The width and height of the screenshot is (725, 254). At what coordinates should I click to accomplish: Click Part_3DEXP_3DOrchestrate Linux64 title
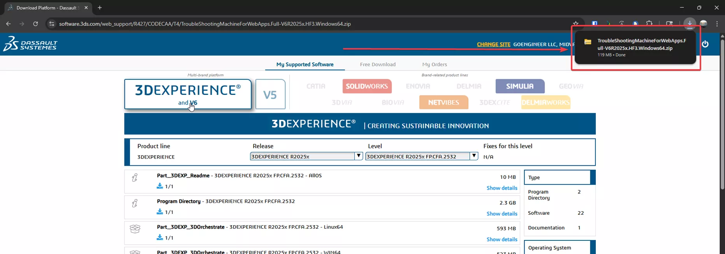pos(191,227)
